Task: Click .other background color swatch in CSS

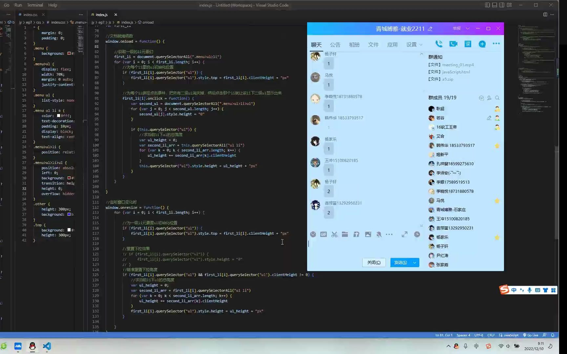Action: point(69,214)
